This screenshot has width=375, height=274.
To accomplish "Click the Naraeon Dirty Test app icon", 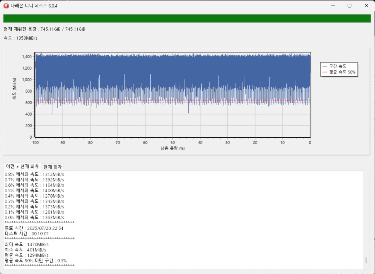I will click(6, 6).
